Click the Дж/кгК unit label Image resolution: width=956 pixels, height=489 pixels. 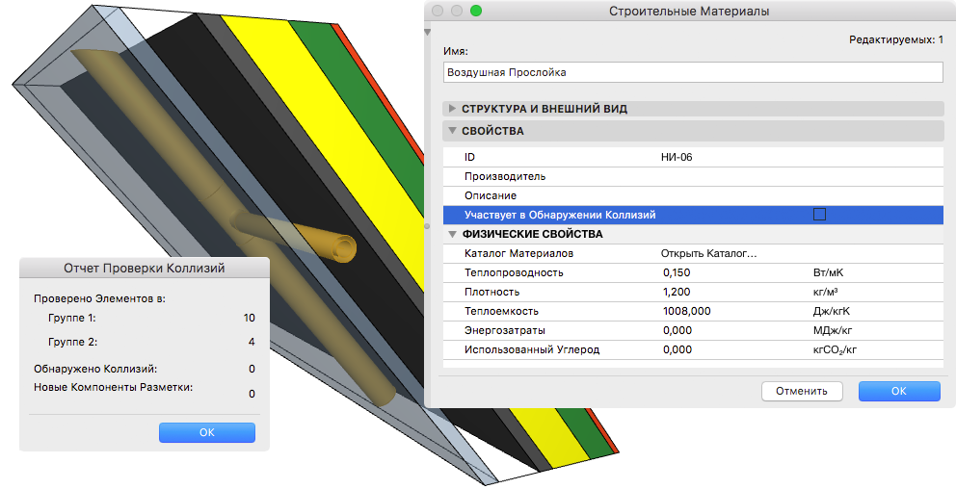831,311
